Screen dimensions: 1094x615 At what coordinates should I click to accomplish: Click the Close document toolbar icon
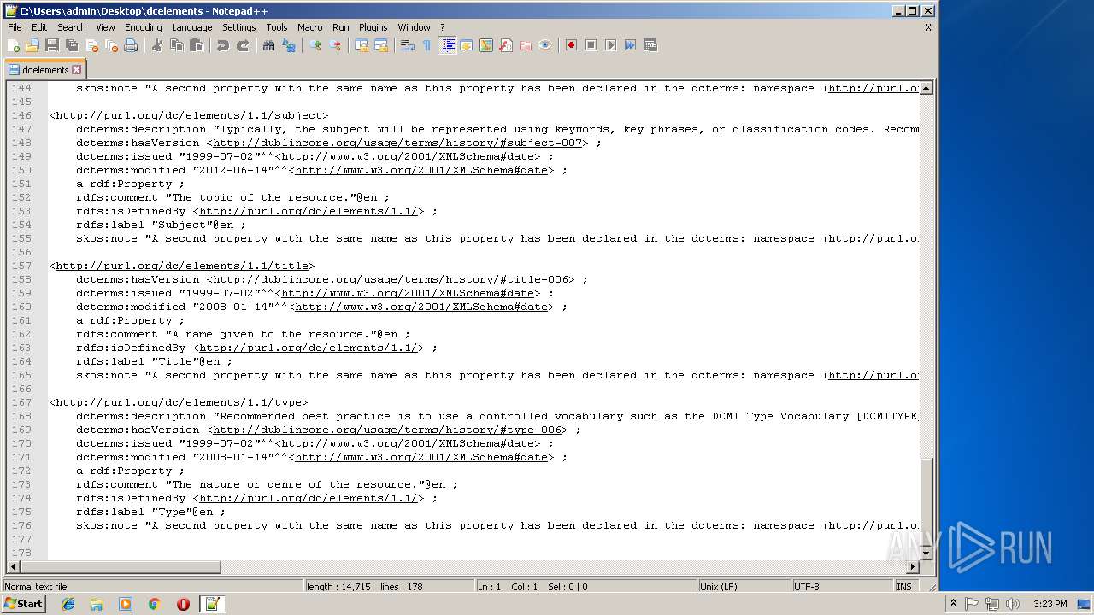(91, 45)
